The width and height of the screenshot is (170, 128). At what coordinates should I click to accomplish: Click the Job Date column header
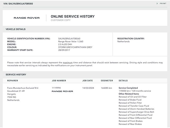(x=88, y=81)
